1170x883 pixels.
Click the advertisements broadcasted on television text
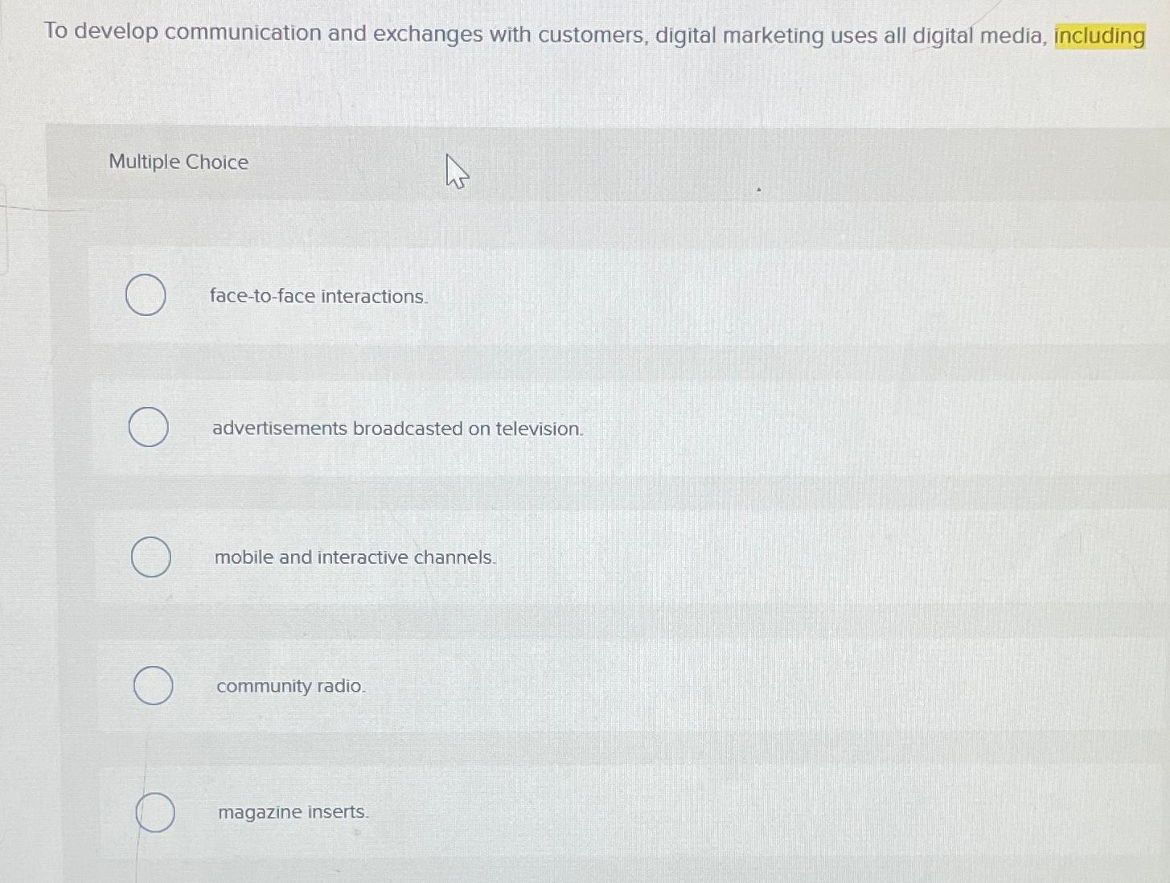coord(397,429)
